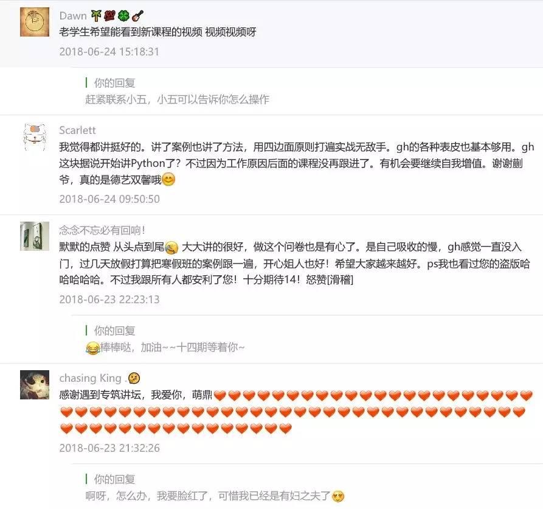This screenshot has height=509, width=543.
Task: Open 念念不忘必有回响 user's avatar
Action: (35, 236)
